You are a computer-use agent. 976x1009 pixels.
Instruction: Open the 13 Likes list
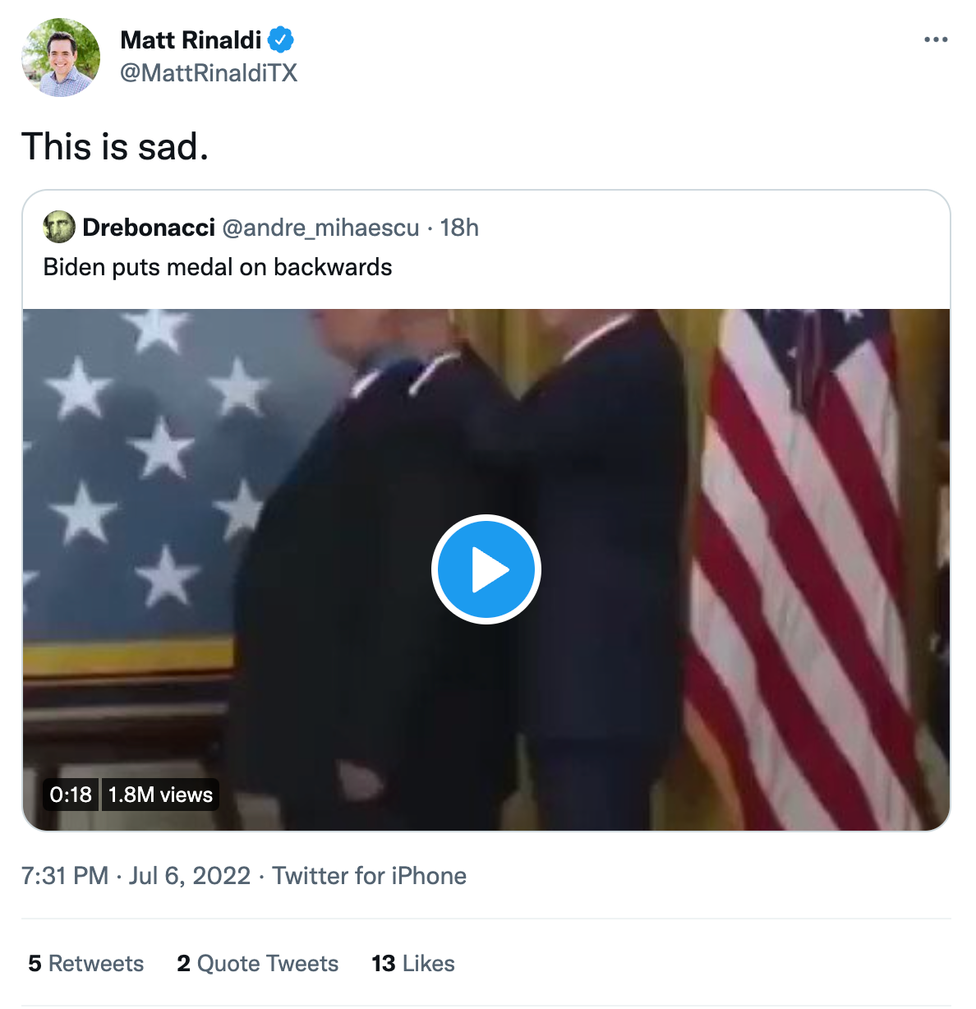click(x=412, y=963)
